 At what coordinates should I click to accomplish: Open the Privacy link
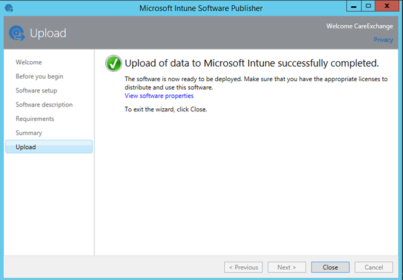click(383, 40)
